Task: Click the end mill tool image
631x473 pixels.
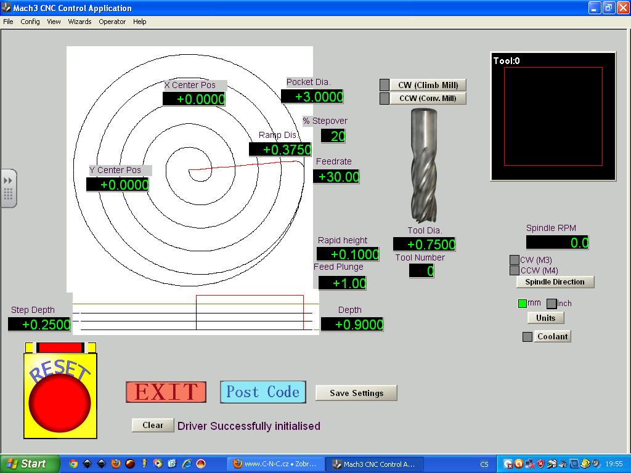Action: [x=425, y=166]
